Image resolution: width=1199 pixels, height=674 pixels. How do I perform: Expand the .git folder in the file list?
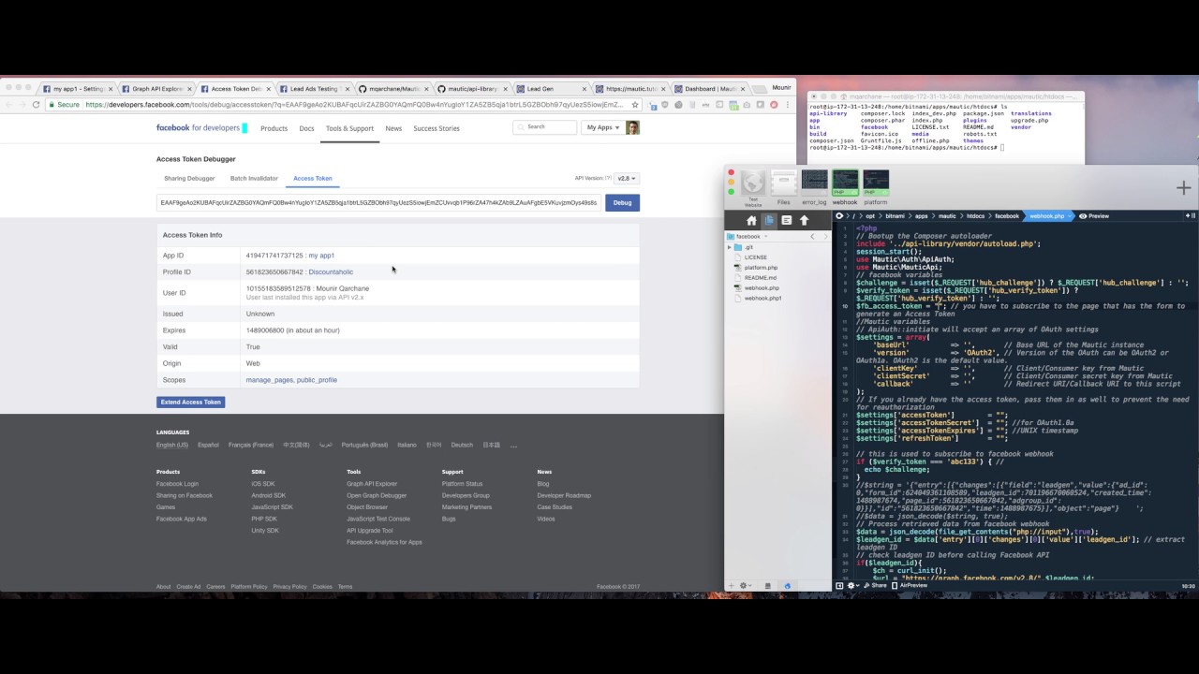730,247
